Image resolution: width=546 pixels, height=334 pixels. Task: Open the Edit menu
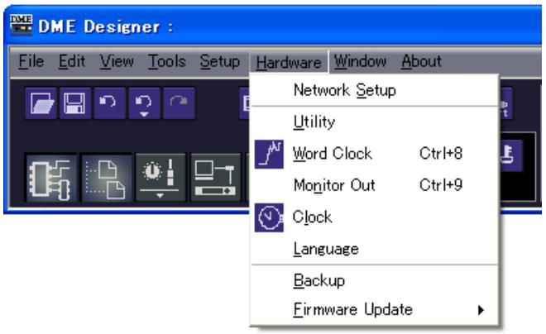pos(72,61)
